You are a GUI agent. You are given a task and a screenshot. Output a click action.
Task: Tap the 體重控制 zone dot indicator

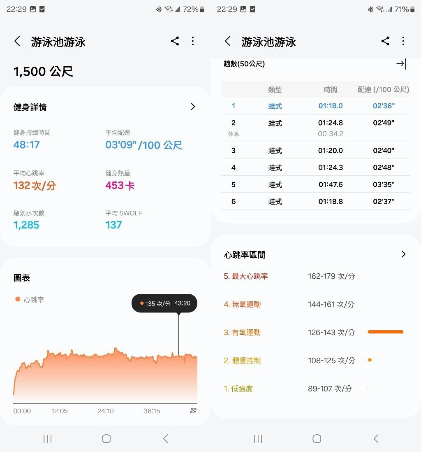[370, 360]
